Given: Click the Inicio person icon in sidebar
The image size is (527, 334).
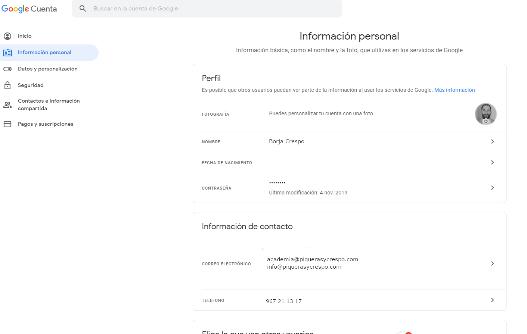Looking at the screenshot, I should (x=7, y=36).
